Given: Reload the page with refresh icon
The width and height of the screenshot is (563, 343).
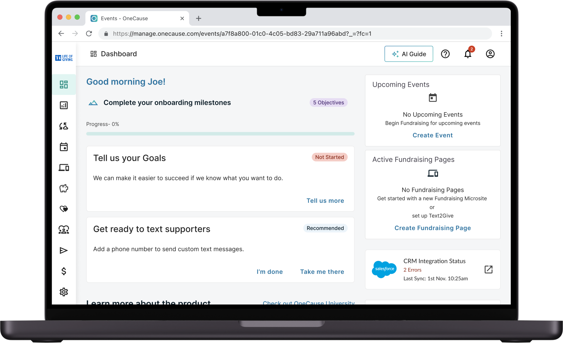Looking at the screenshot, I should [89, 34].
